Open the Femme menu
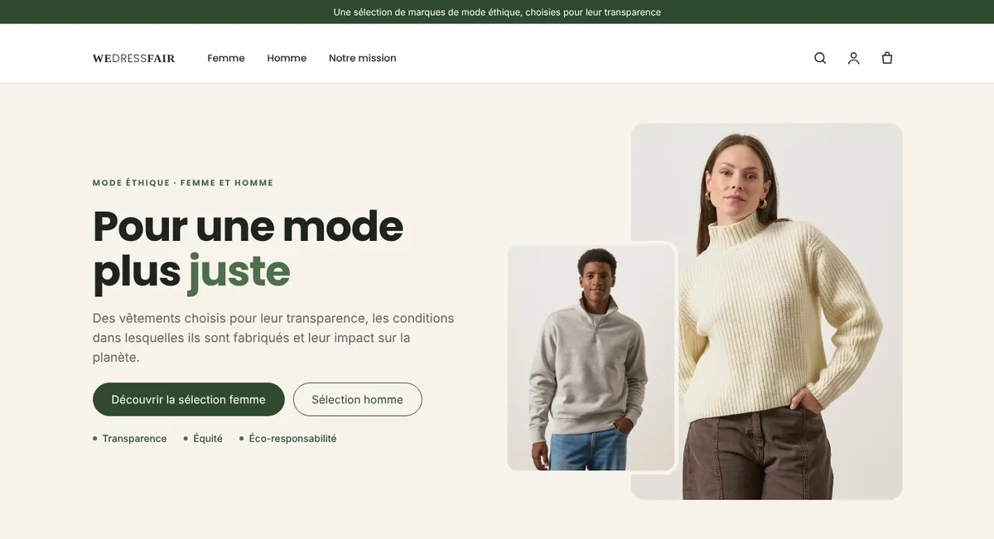994x539 pixels. 226,58
